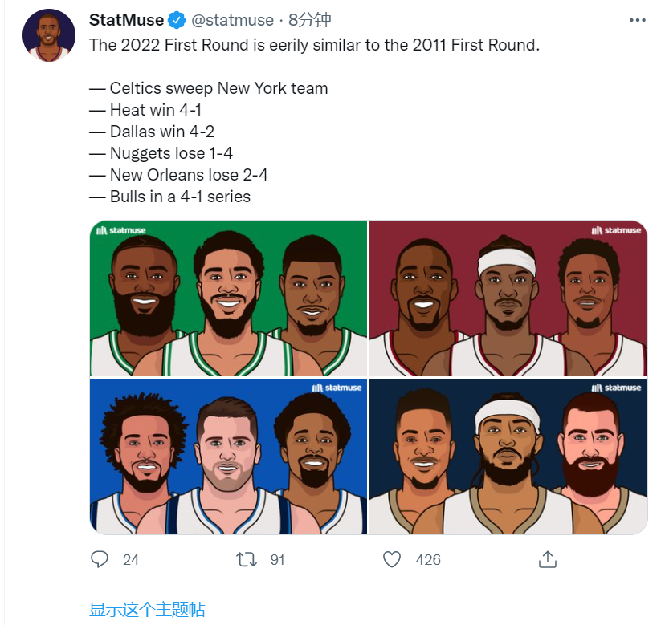The width and height of the screenshot is (665, 625).
Task: Open the StatMuse display name link
Action: pyautogui.click(x=126, y=20)
